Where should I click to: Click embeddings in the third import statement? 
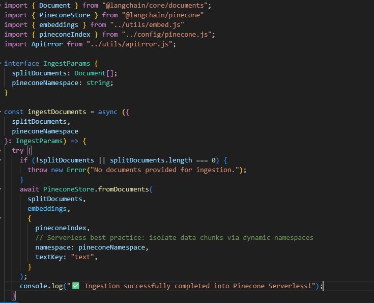tap(59, 25)
